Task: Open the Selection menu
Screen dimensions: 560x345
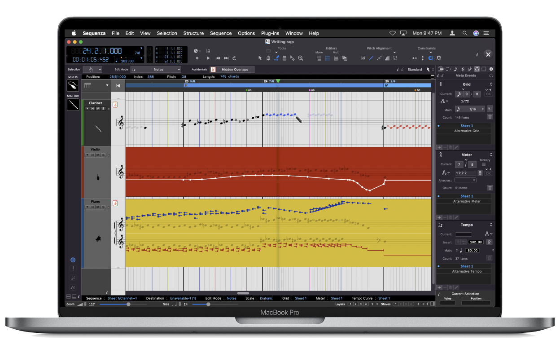Action: pyautogui.click(x=167, y=33)
